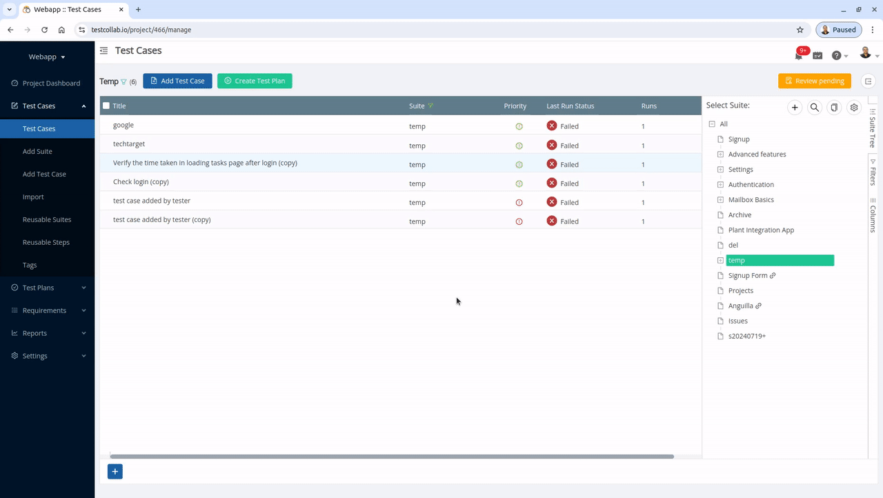Screen dimensions: 883x498
Task: Click the Signup suite file icon
Action: (x=721, y=139)
